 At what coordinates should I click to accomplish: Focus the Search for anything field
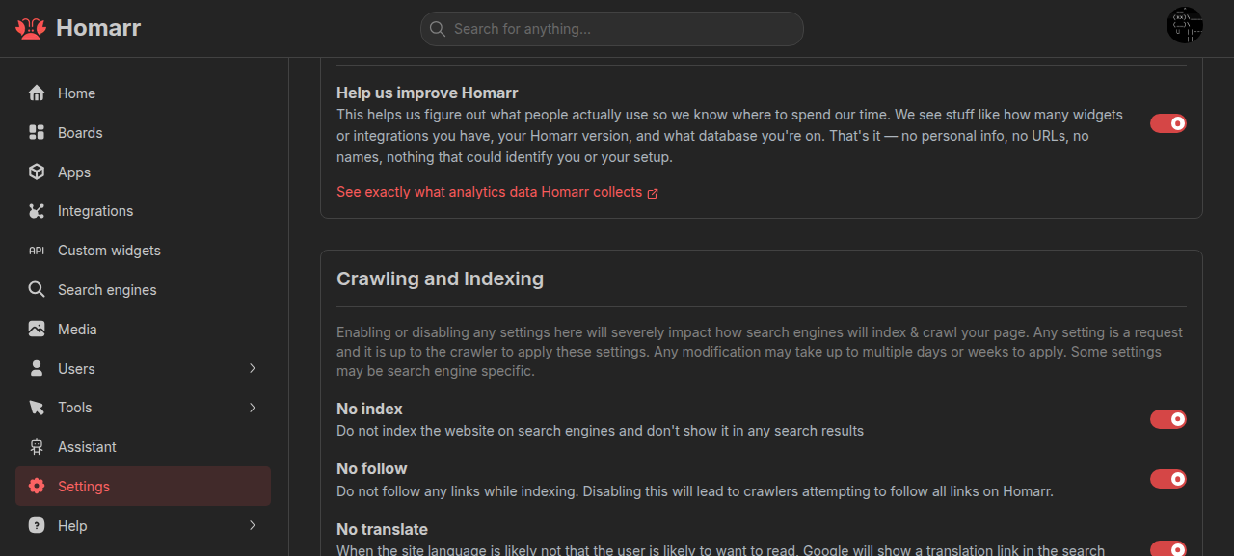click(x=612, y=29)
